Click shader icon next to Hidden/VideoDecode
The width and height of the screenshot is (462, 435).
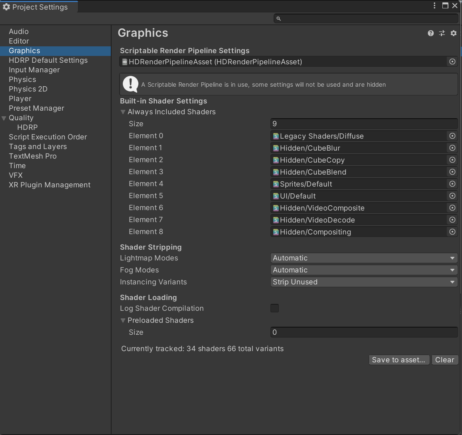click(x=276, y=220)
